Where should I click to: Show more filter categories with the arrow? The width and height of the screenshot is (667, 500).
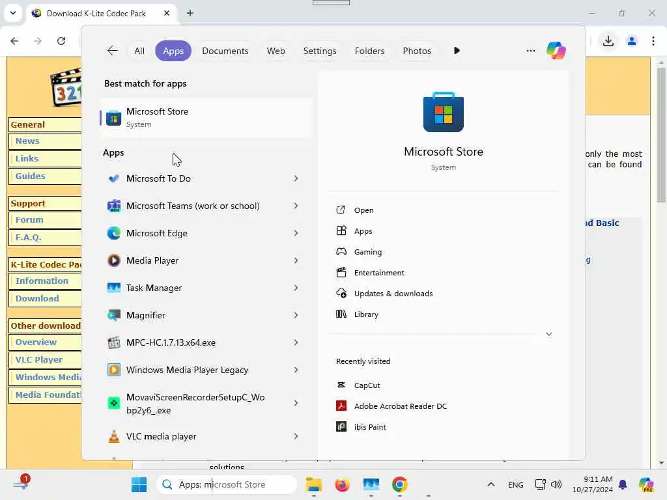[x=457, y=51]
